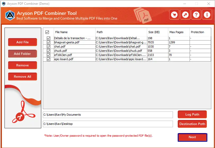Toggle the select-all checkbox in header

pyautogui.click(x=47, y=32)
